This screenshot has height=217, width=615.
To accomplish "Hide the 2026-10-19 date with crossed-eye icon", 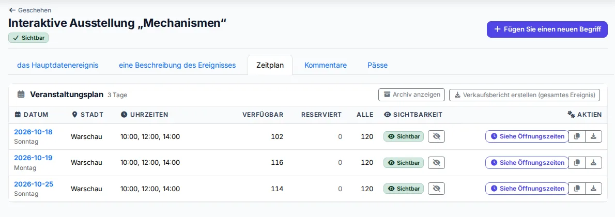I will (436, 162).
